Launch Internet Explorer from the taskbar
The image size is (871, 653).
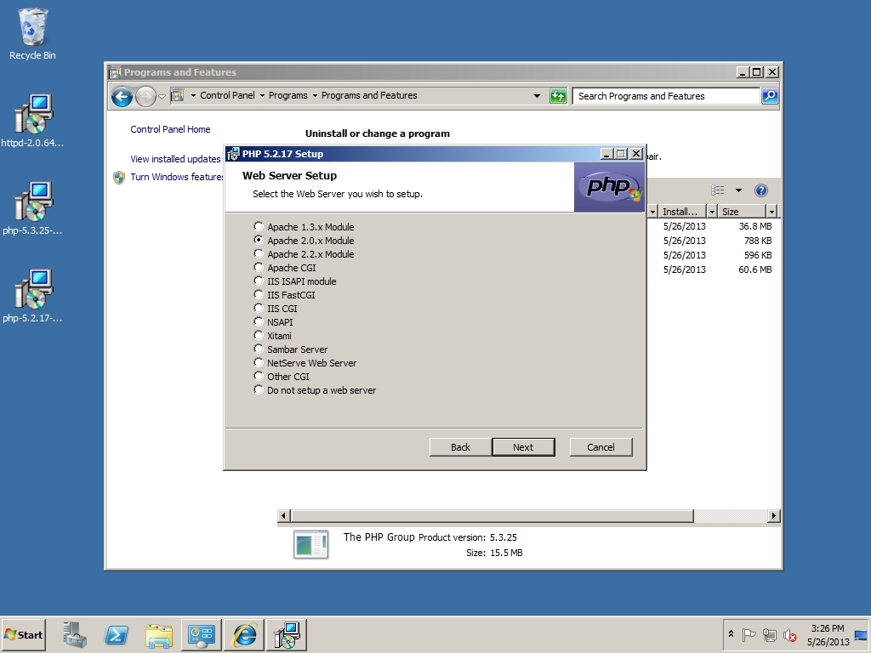coord(244,634)
